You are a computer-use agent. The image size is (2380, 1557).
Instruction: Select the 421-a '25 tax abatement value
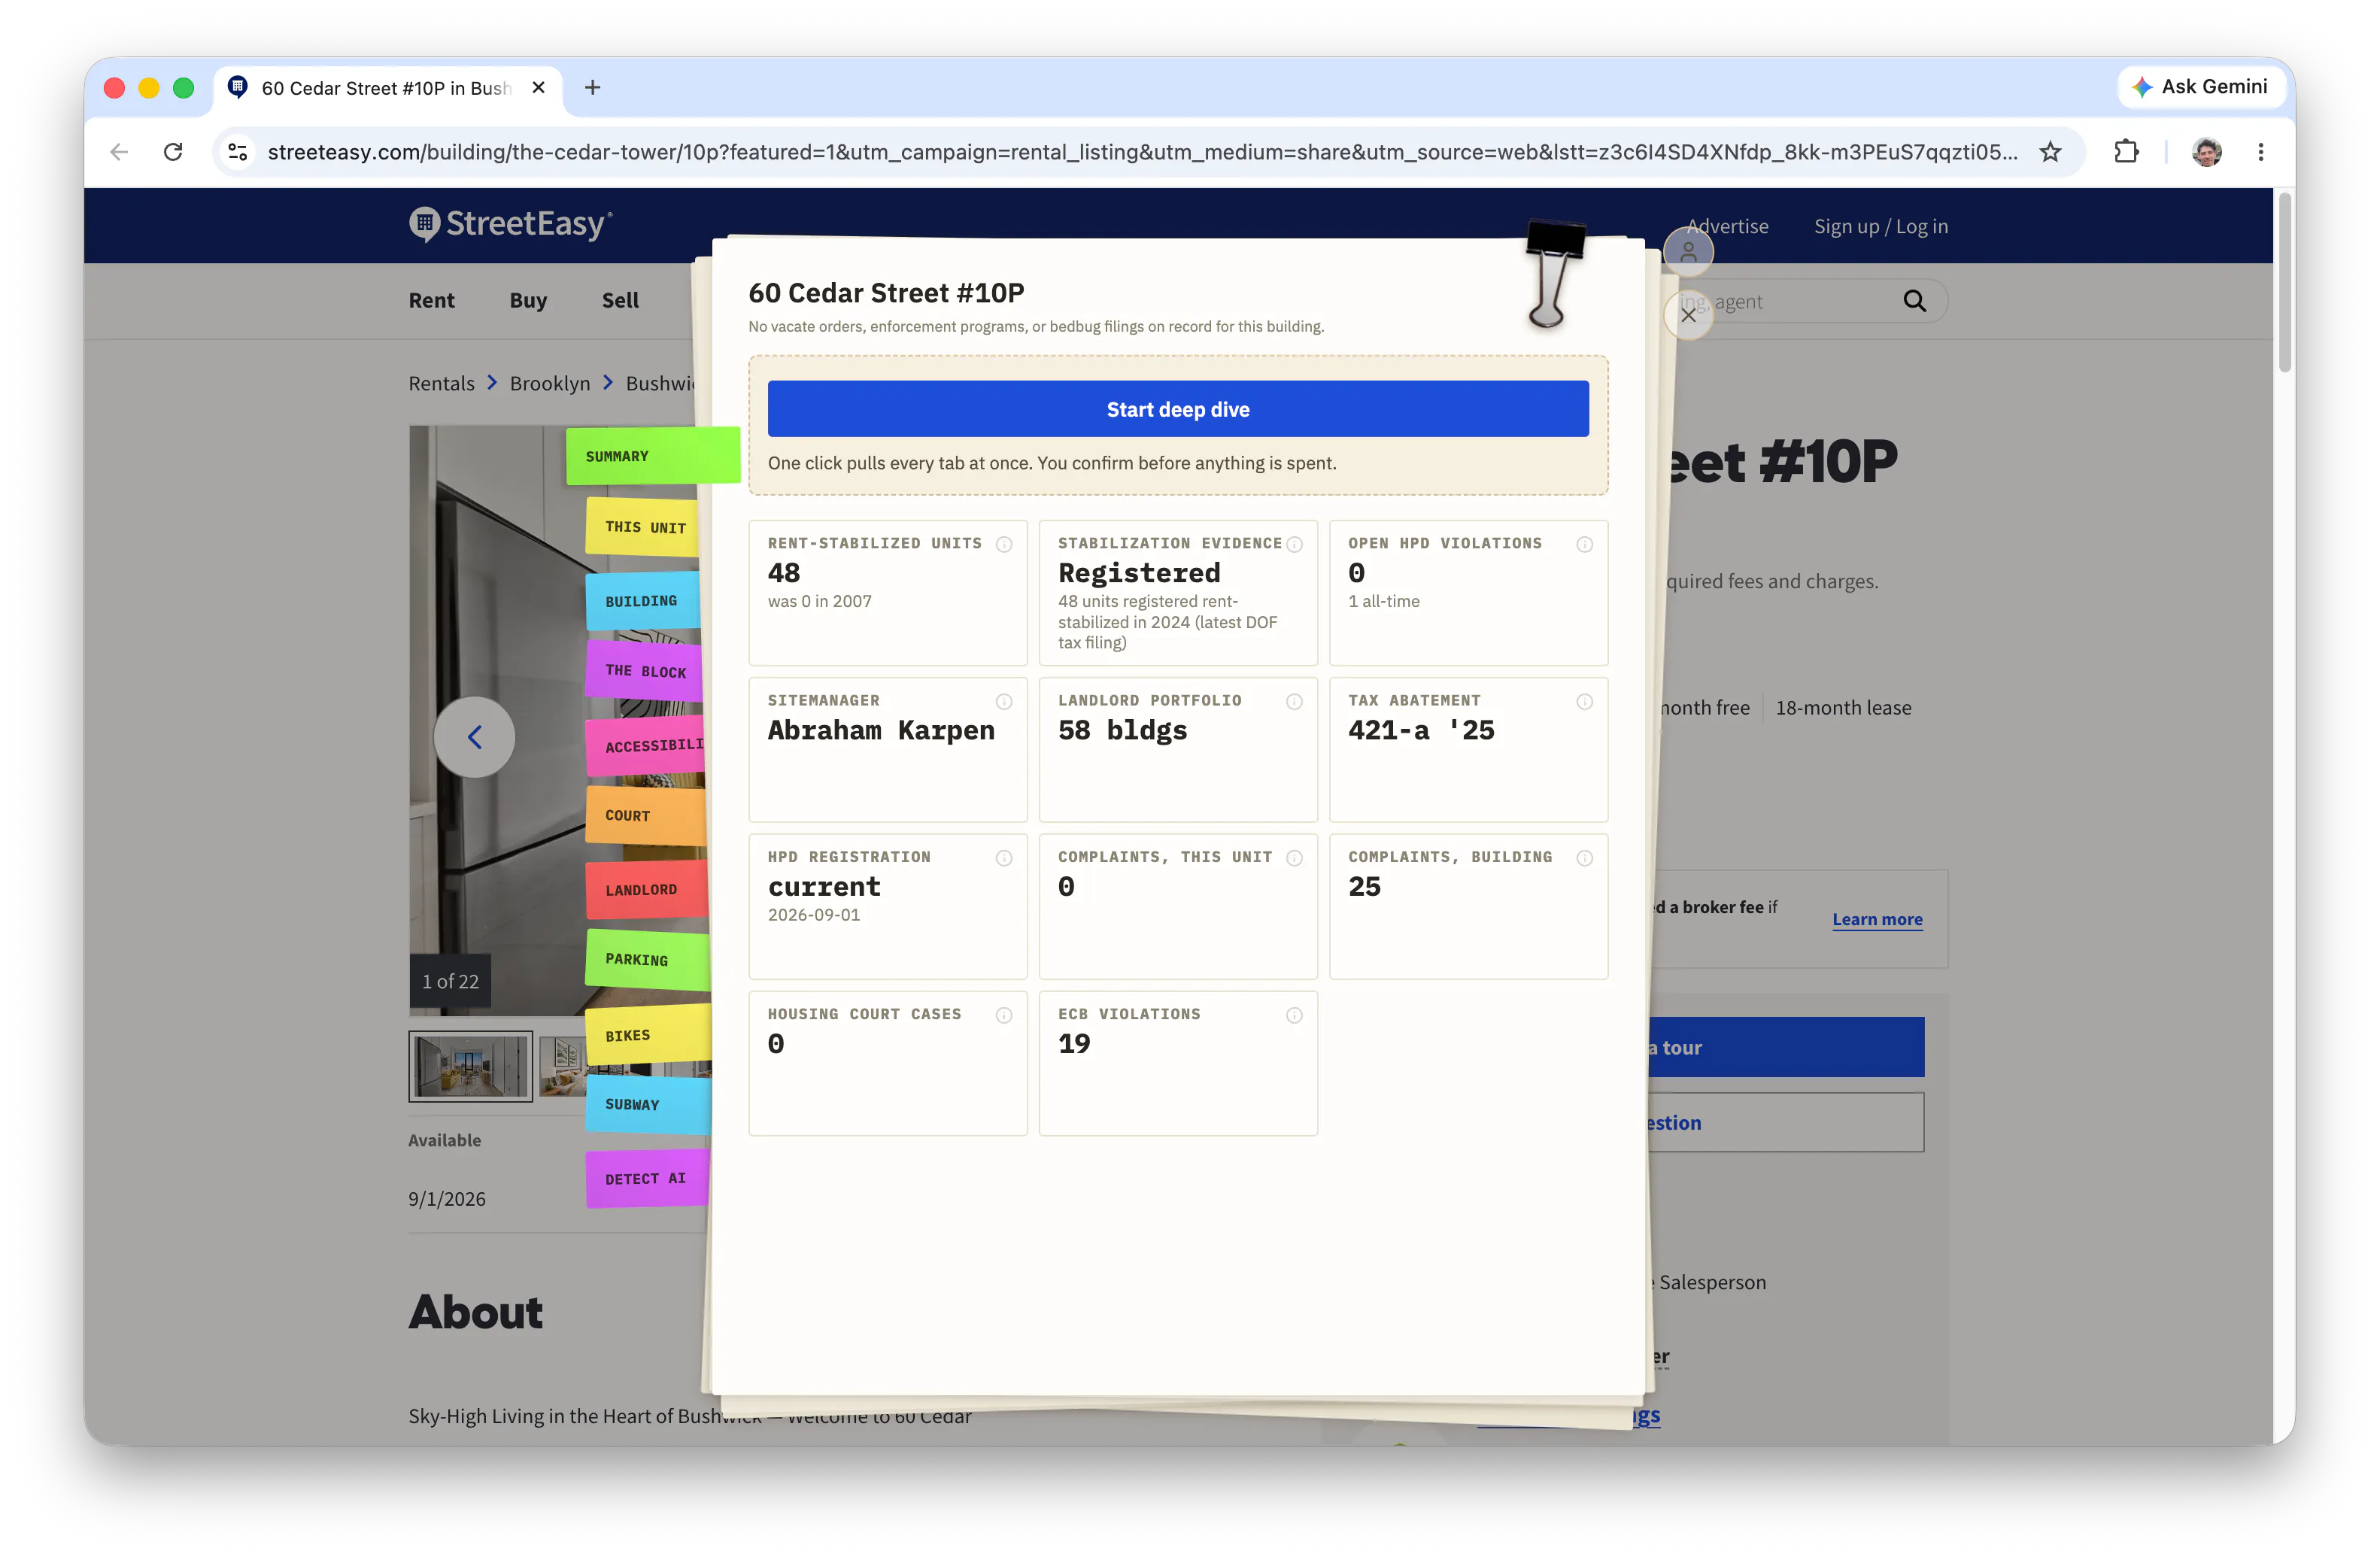click(x=1420, y=730)
